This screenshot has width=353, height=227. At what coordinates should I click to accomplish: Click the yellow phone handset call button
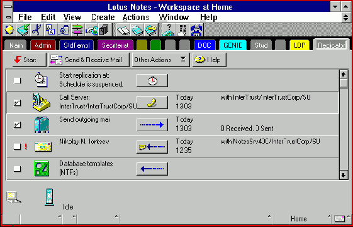(152, 102)
